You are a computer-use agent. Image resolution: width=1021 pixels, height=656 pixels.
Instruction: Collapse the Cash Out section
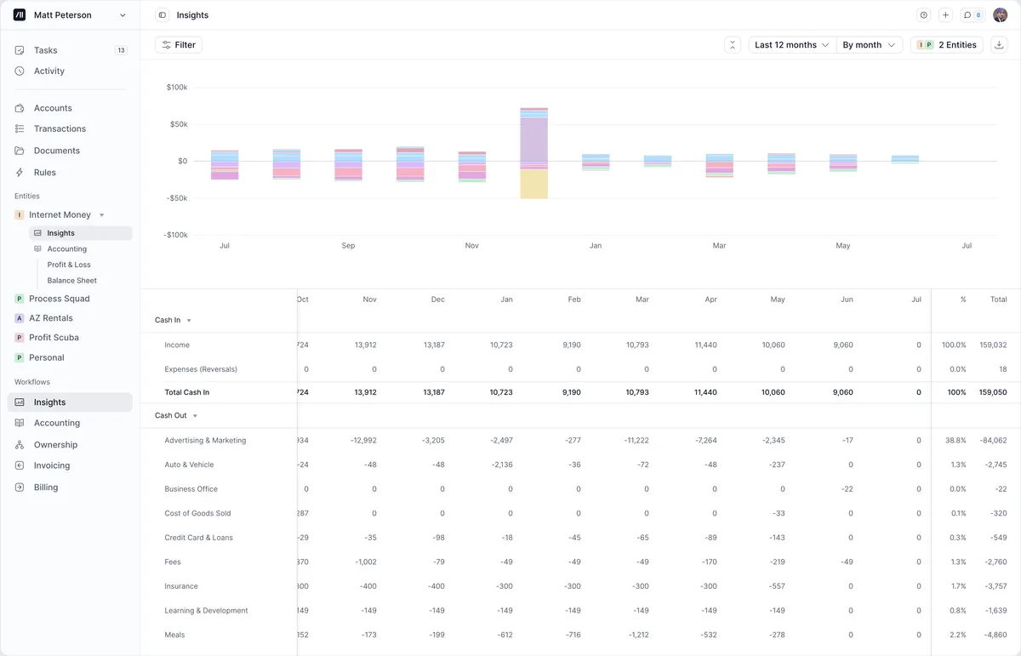pos(195,416)
